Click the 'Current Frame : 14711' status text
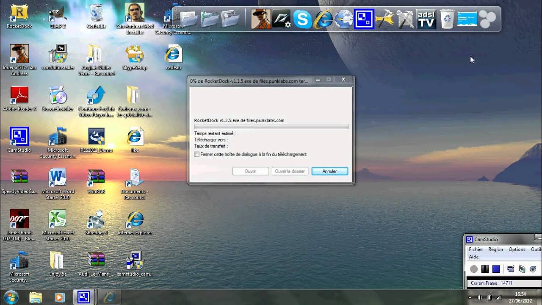Viewport: 542px width, 305px height. (492, 283)
